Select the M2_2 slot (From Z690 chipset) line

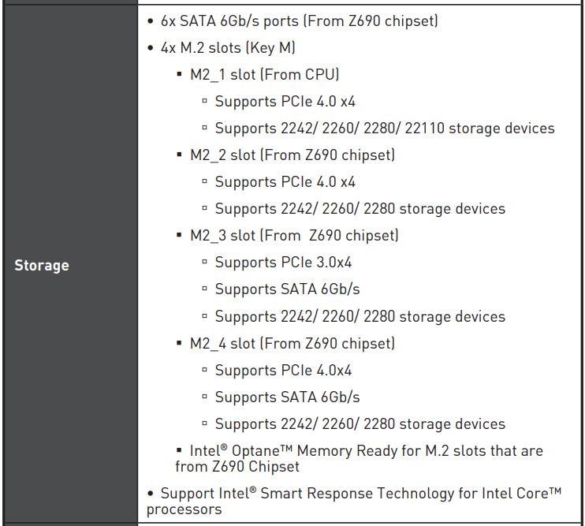click(x=292, y=155)
